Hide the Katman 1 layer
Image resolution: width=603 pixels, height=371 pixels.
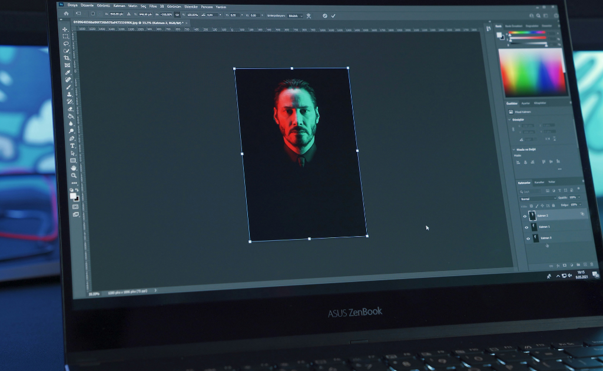click(x=526, y=227)
